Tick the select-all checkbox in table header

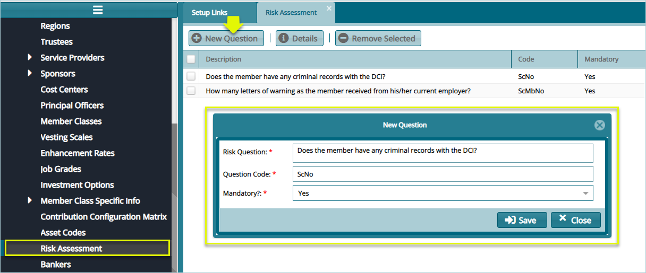(x=191, y=59)
